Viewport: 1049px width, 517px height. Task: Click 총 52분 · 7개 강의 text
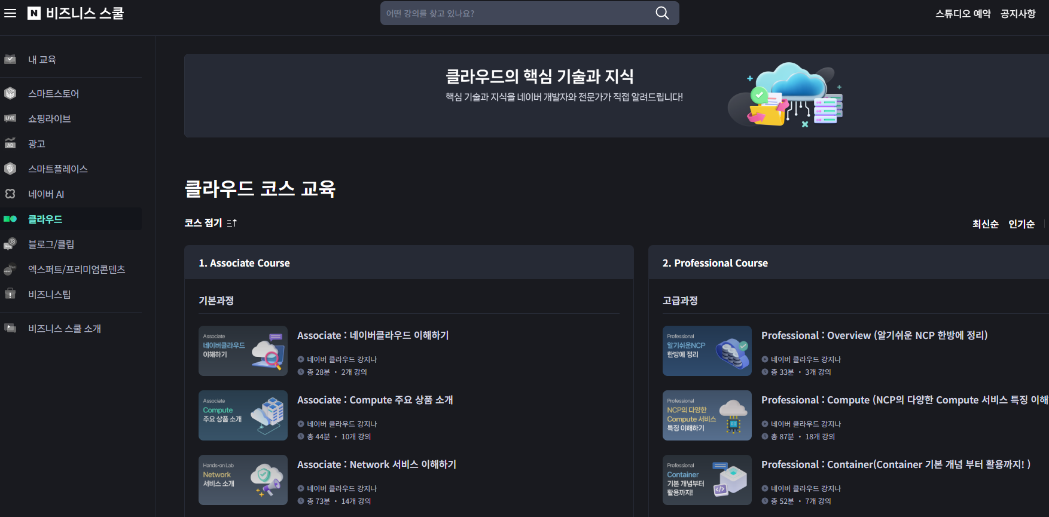(x=801, y=501)
